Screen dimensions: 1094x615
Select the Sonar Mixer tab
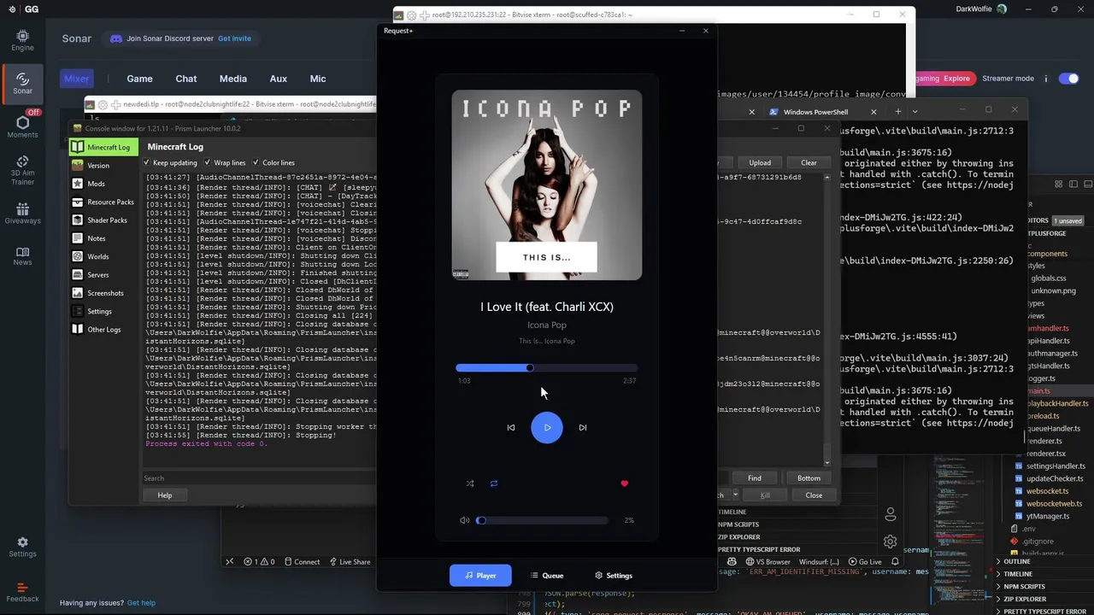(x=77, y=79)
